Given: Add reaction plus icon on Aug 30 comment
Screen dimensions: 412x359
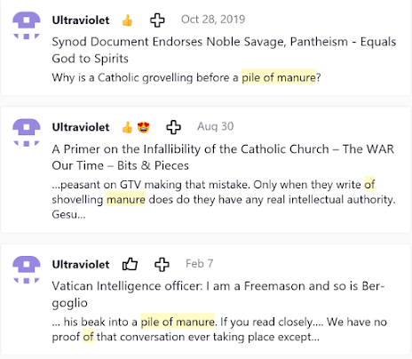Looking at the screenshot, I should coord(173,127).
